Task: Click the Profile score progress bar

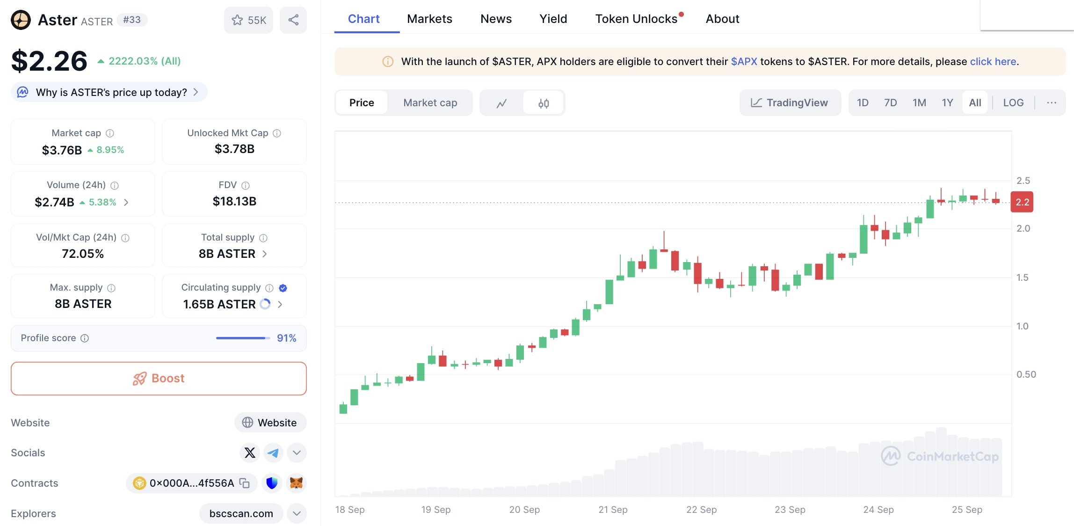Action: [x=242, y=338]
